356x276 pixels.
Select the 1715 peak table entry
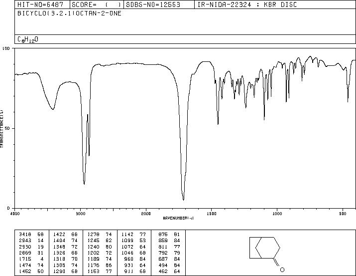coord(31,259)
